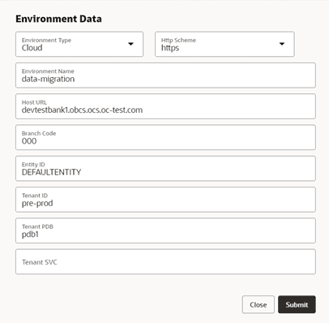The height and width of the screenshot is (323, 329).
Task: Click the Environment Data heading
Action: [x=58, y=19]
